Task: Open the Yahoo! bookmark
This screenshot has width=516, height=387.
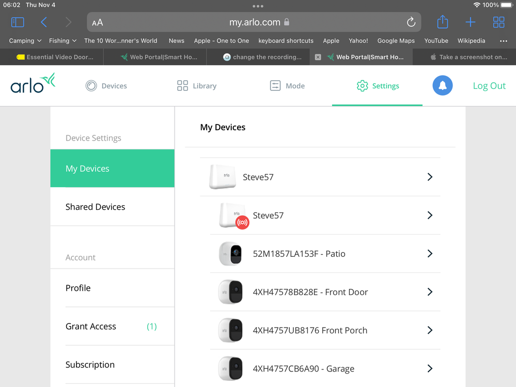Action: click(358, 41)
